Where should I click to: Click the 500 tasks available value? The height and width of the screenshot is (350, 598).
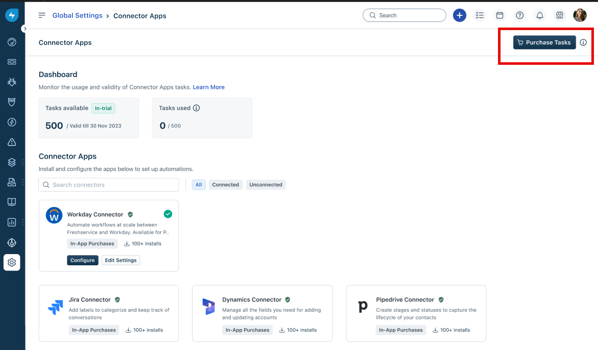pos(54,126)
